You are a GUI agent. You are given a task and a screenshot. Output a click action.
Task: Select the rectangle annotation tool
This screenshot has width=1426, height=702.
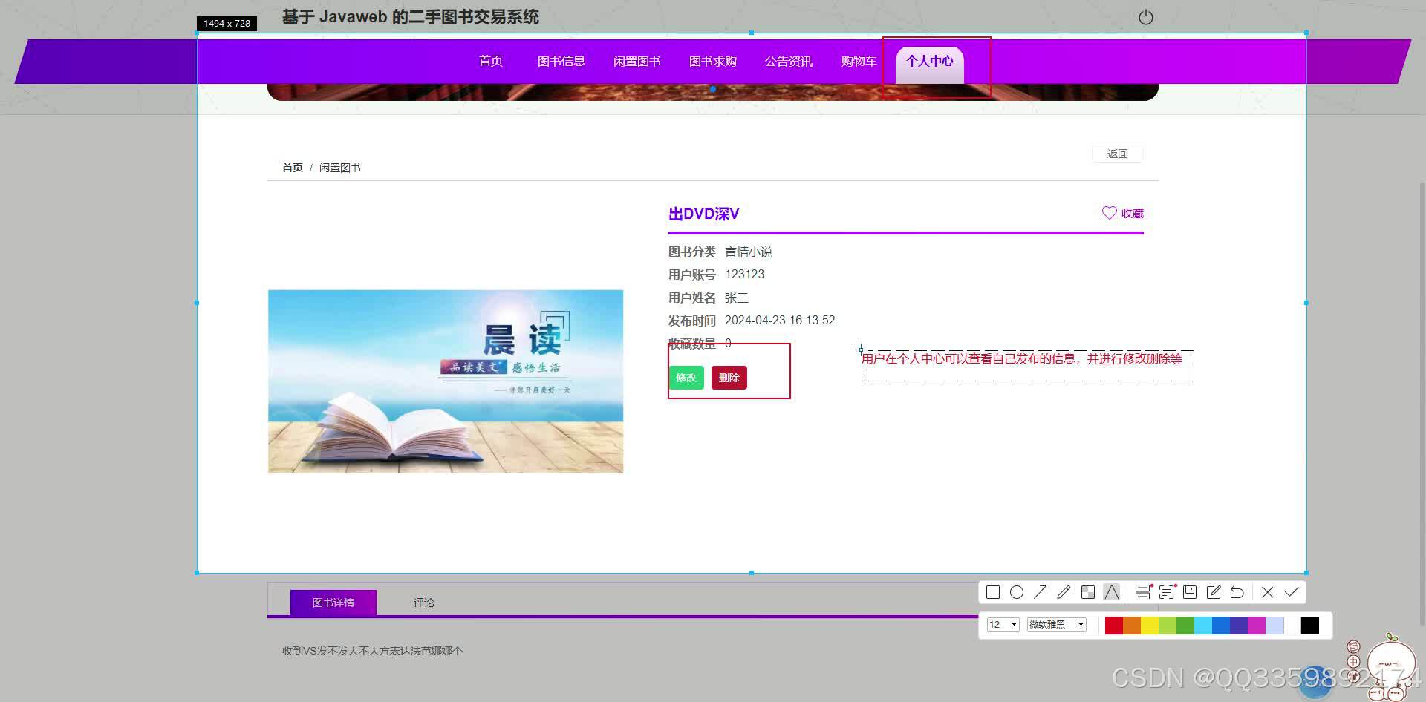(x=993, y=591)
